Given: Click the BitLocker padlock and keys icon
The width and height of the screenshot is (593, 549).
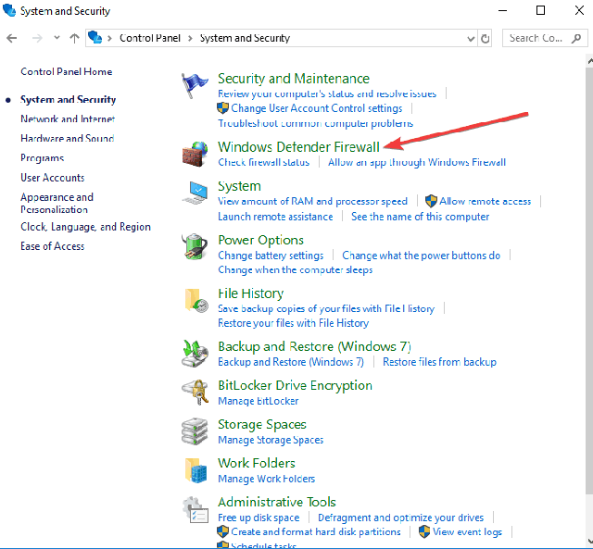Looking at the screenshot, I should coord(196,393).
